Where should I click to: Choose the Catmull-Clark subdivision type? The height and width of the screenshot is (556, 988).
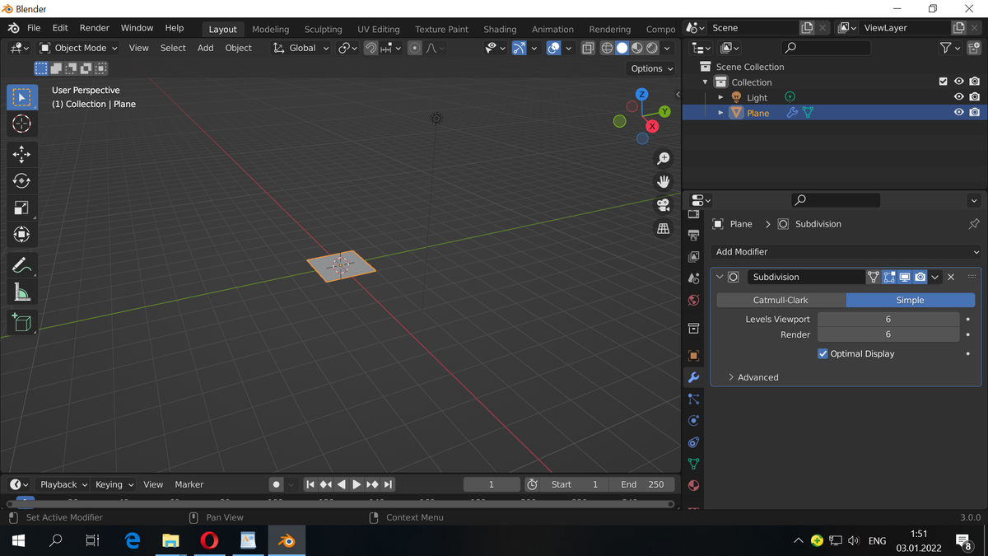[x=781, y=301]
